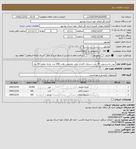
Task: Select the پارچه تنظیف item name
Action: [84, 87]
